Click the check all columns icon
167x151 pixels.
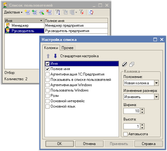[124, 64]
